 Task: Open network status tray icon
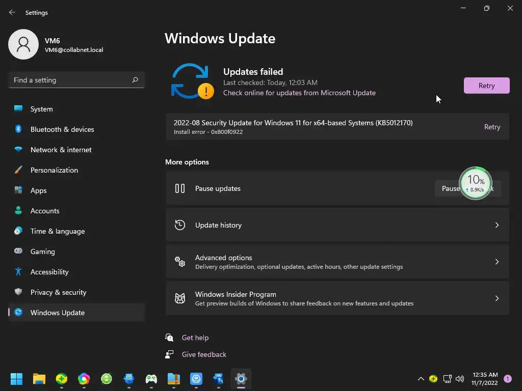(x=447, y=379)
